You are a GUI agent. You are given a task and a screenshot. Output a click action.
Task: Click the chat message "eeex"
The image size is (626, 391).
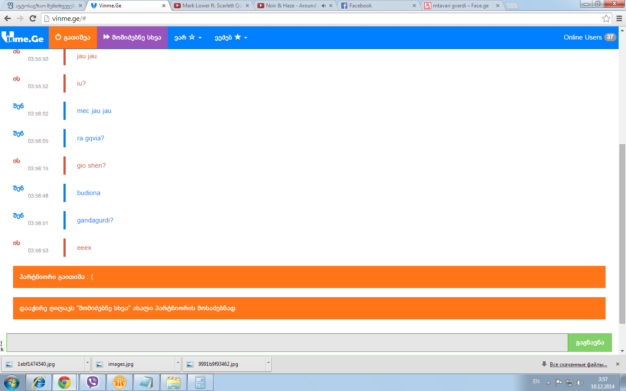[x=84, y=248]
